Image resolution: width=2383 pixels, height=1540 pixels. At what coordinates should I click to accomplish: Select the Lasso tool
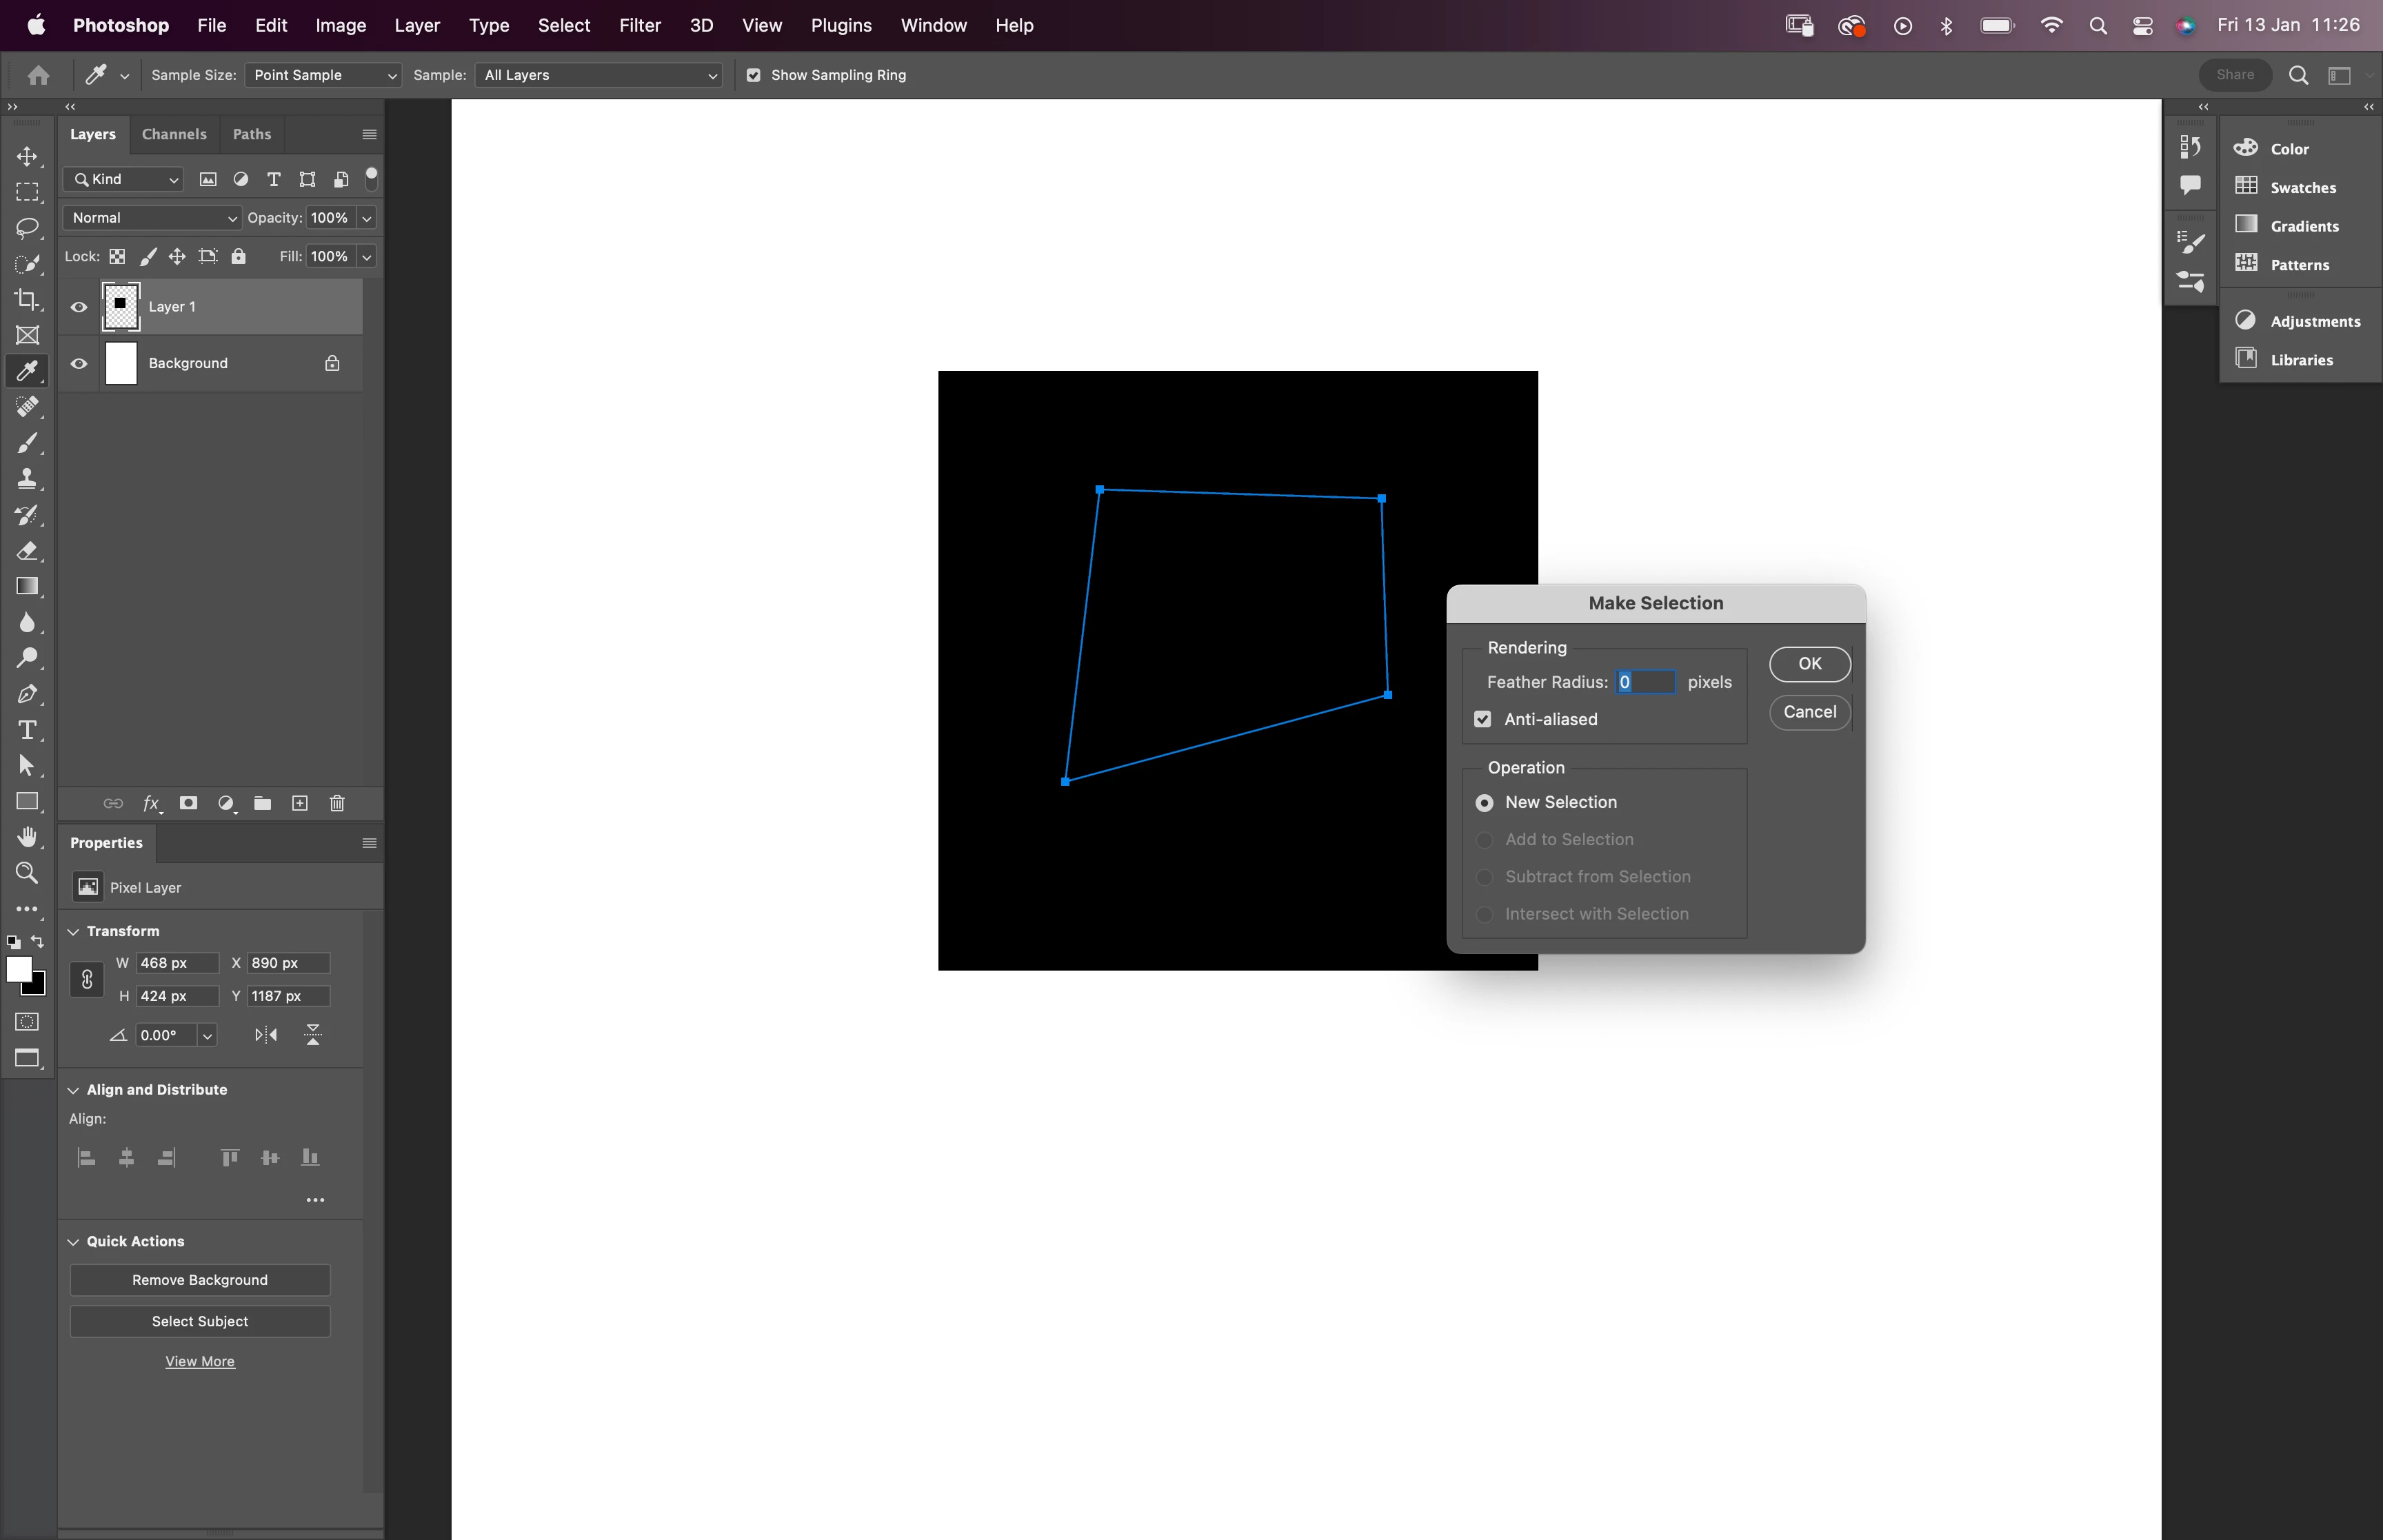click(x=27, y=228)
